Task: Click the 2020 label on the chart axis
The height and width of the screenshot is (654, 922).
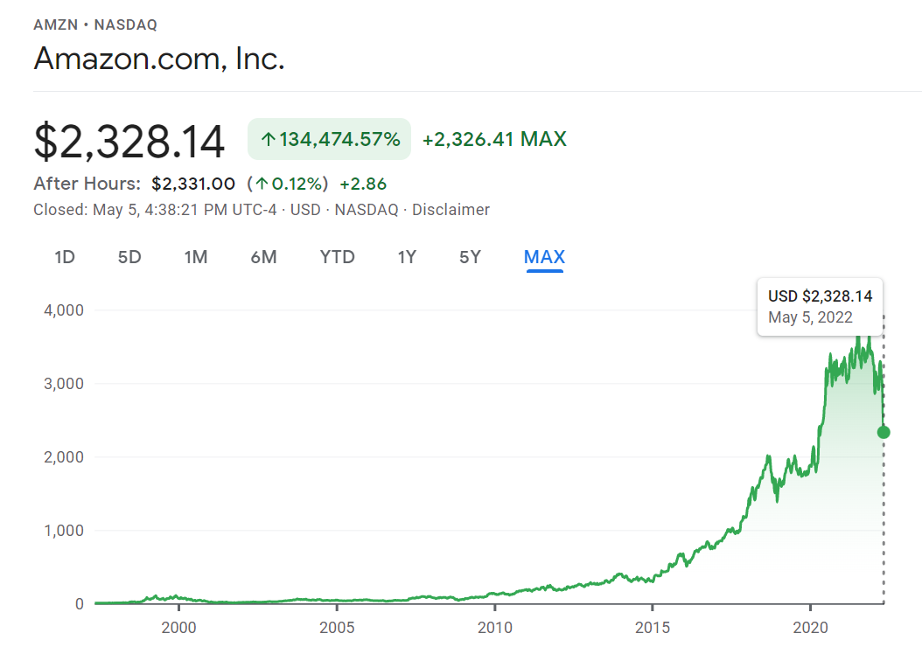Action: (x=812, y=628)
